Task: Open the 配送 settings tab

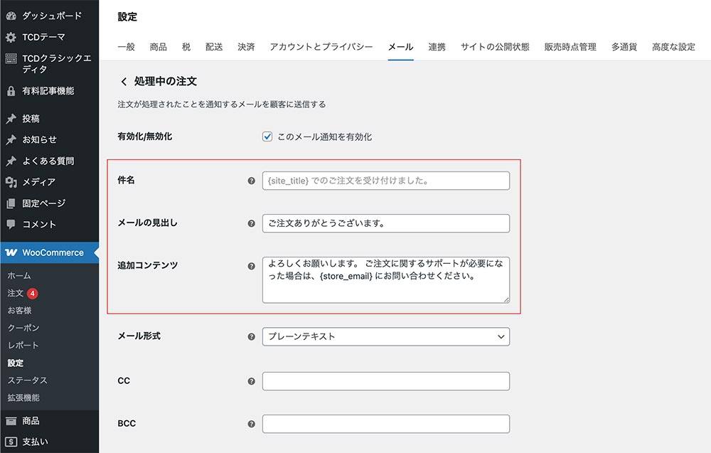Action: click(x=214, y=47)
